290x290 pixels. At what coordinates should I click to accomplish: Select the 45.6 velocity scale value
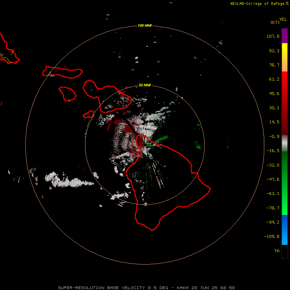pos(274,93)
